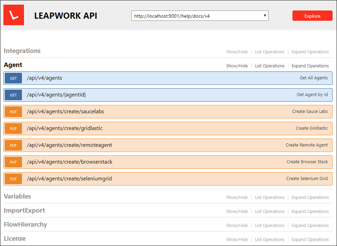
Task: Click Show/Hide for Integrations
Action: (x=237, y=52)
